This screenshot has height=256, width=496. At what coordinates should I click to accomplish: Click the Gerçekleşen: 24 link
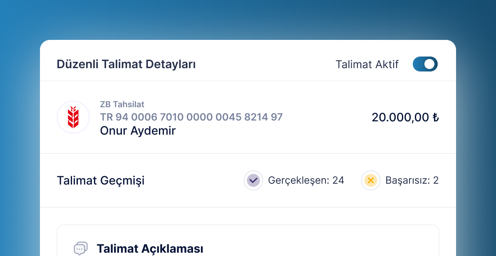(x=306, y=180)
